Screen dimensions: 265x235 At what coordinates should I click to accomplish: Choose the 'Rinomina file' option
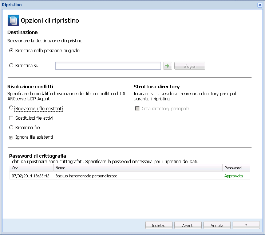11,128
